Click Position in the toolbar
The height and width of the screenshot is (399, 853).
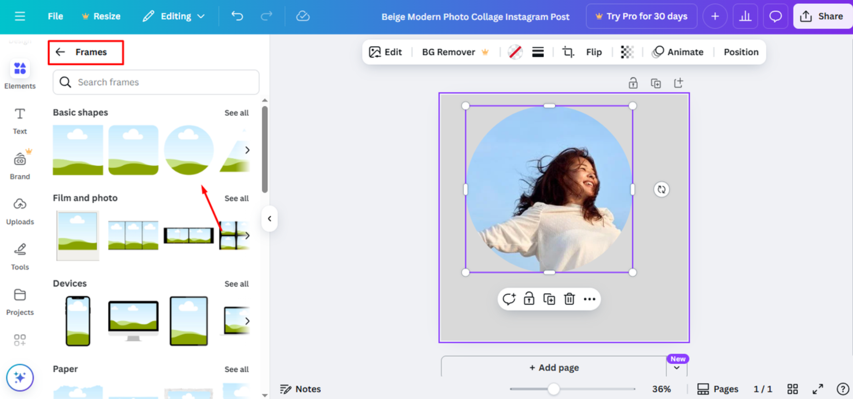click(741, 52)
